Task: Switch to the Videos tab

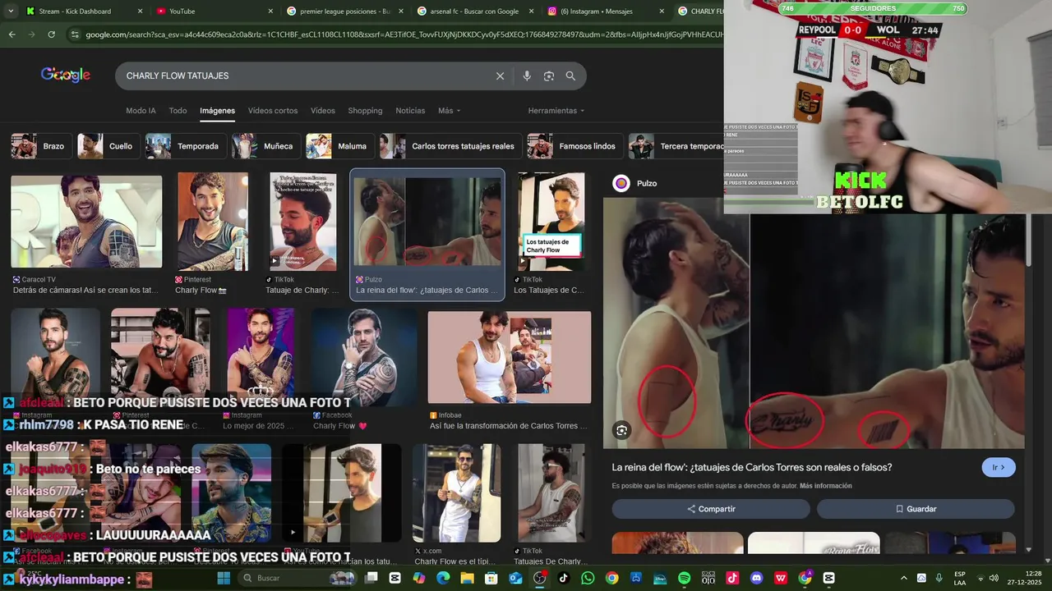Action: [323, 111]
